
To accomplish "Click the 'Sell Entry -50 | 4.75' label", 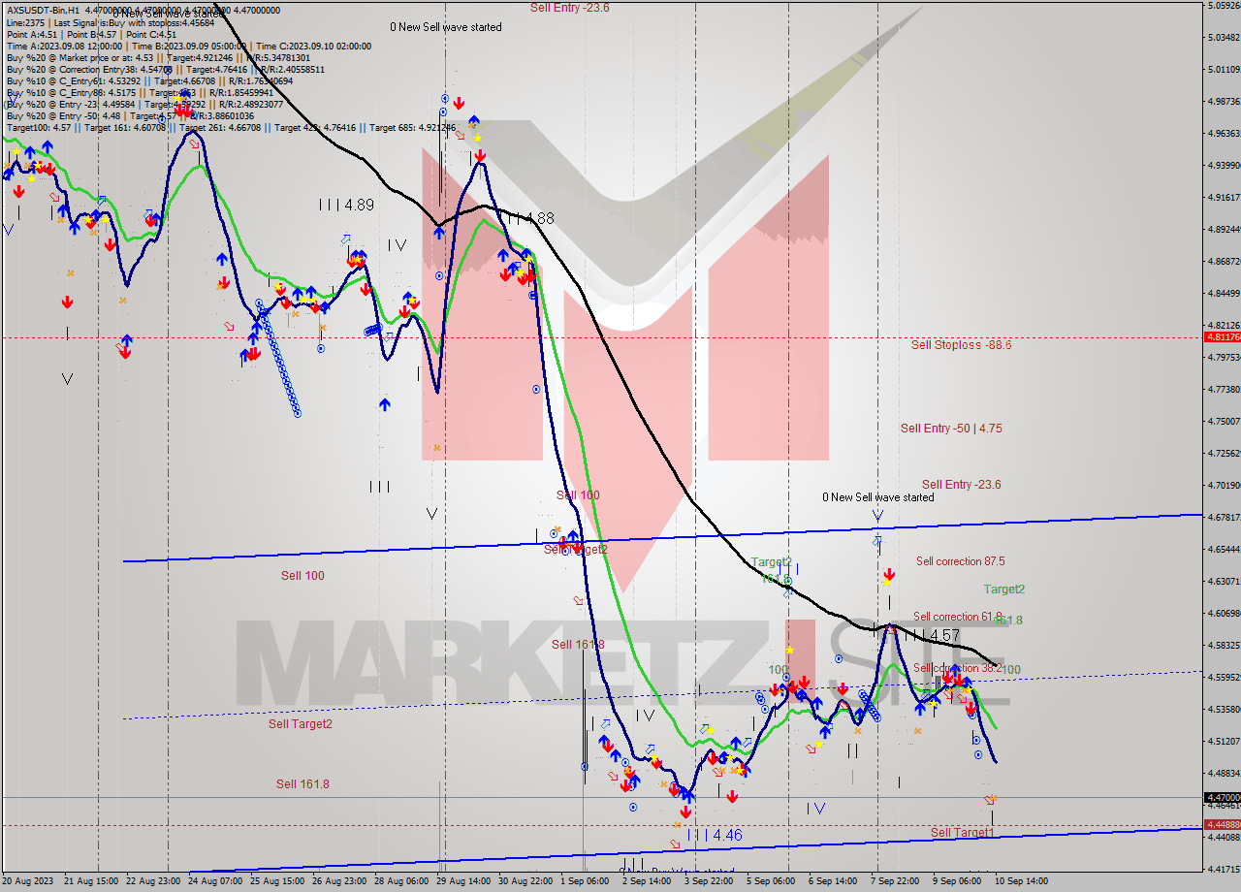I will (951, 428).
